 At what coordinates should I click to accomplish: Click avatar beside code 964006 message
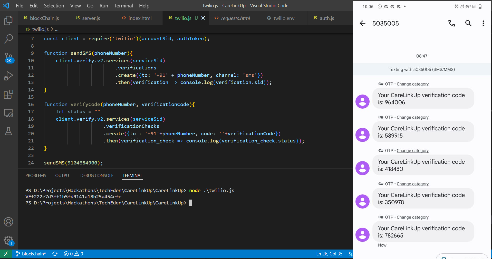[x=362, y=101]
